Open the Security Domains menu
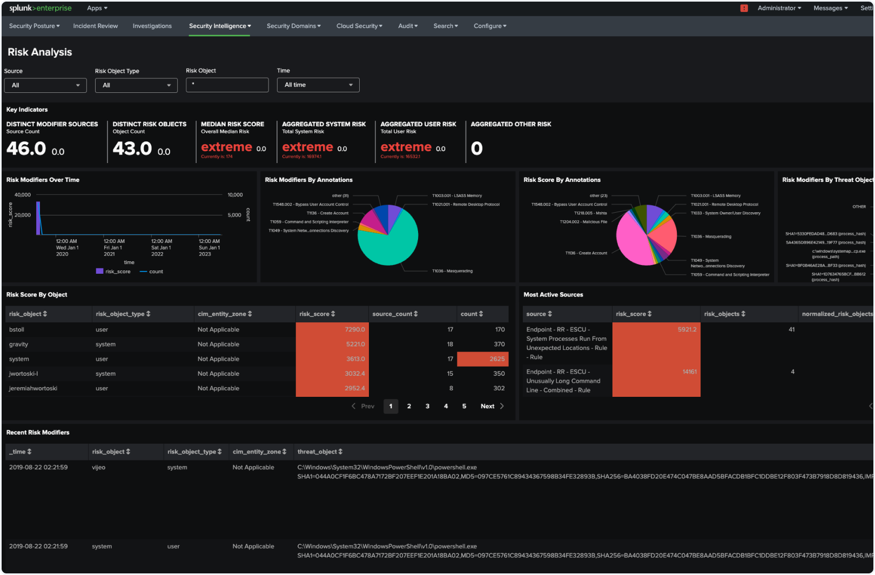This screenshot has height=575, width=875. 293,25
